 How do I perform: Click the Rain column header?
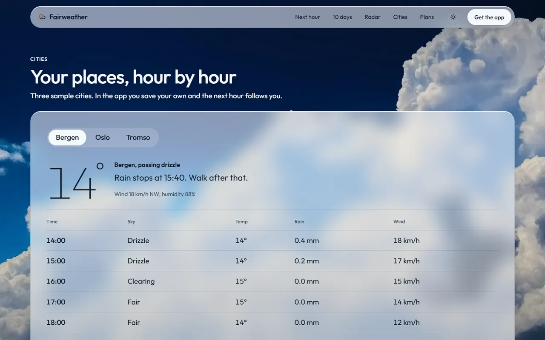tap(299, 221)
